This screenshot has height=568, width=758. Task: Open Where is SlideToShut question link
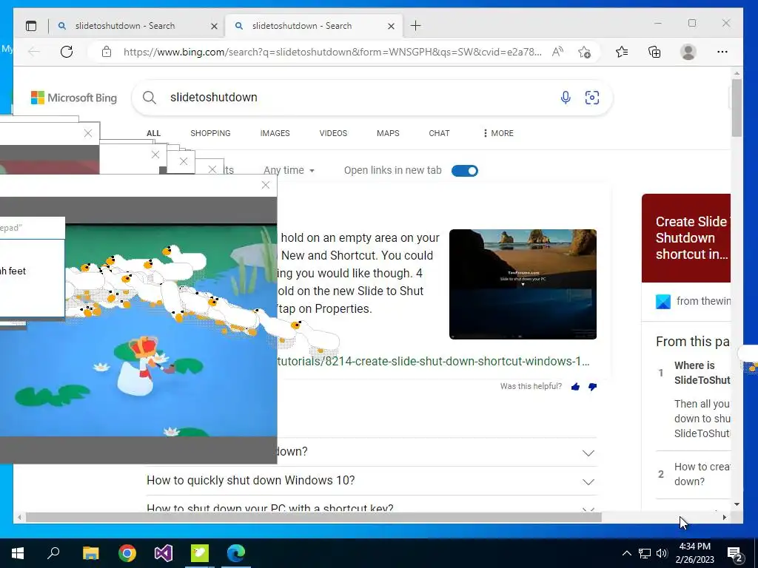point(702,373)
